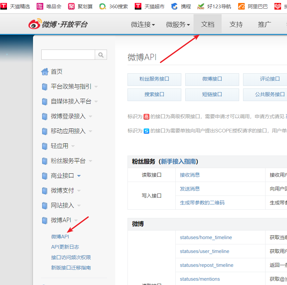Click the book icon beside 微博登录接入
The image size is (287, 285).
click(45, 116)
